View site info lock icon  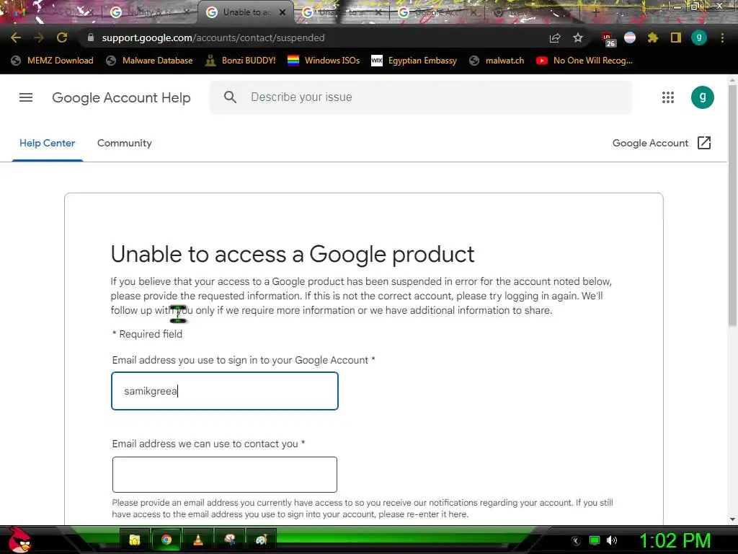91,38
